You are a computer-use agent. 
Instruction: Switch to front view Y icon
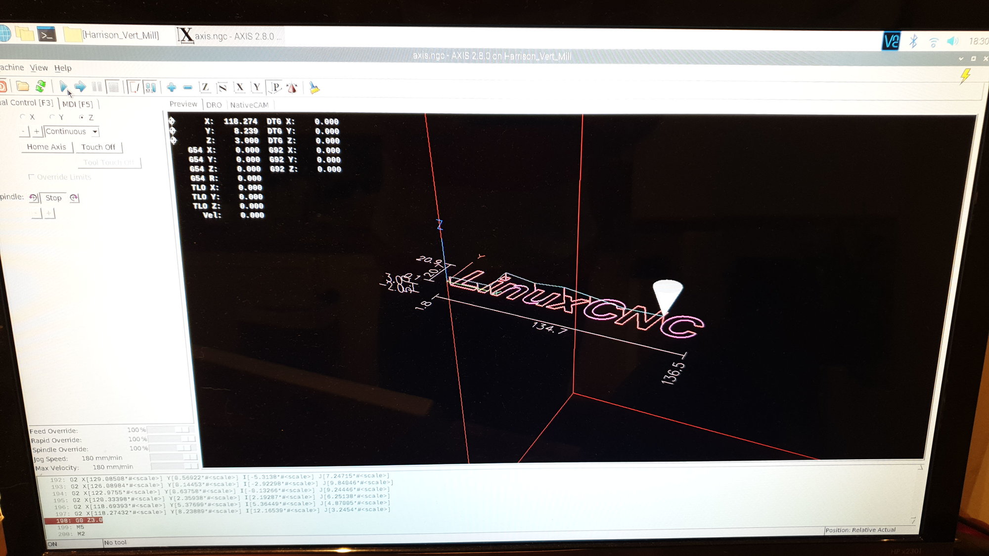coord(256,88)
